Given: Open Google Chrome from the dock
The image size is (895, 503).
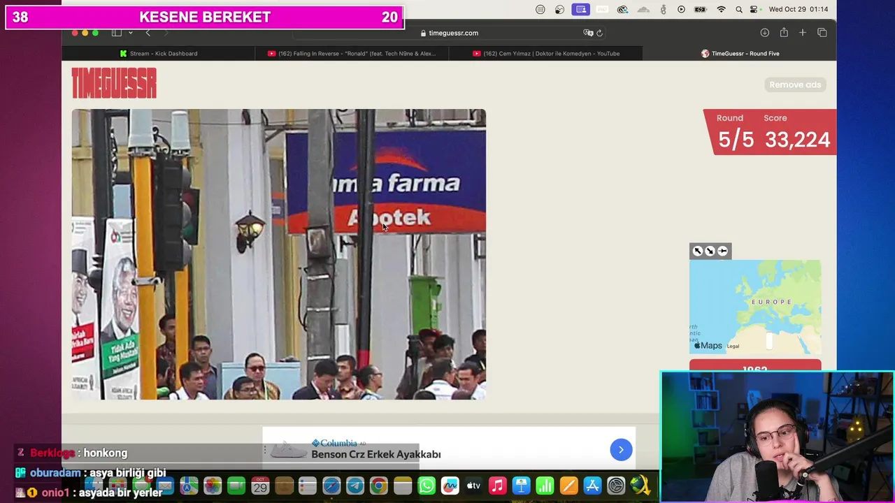Looking at the screenshot, I should tap(378, 485).
